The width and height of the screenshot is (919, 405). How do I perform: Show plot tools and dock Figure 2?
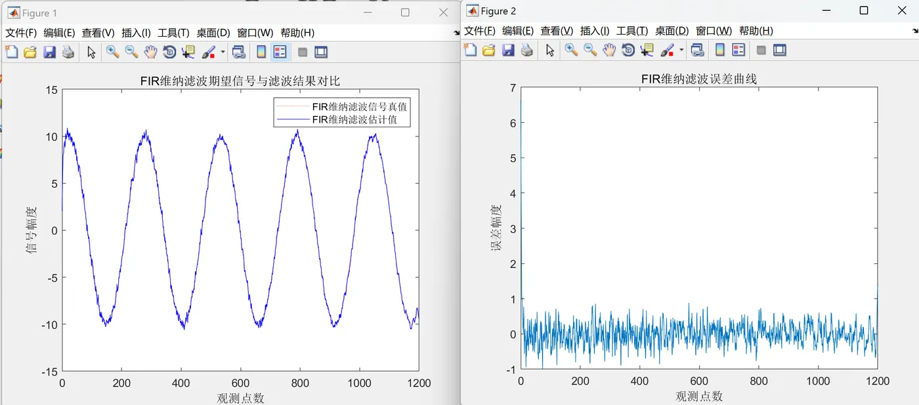coord(780,50)
